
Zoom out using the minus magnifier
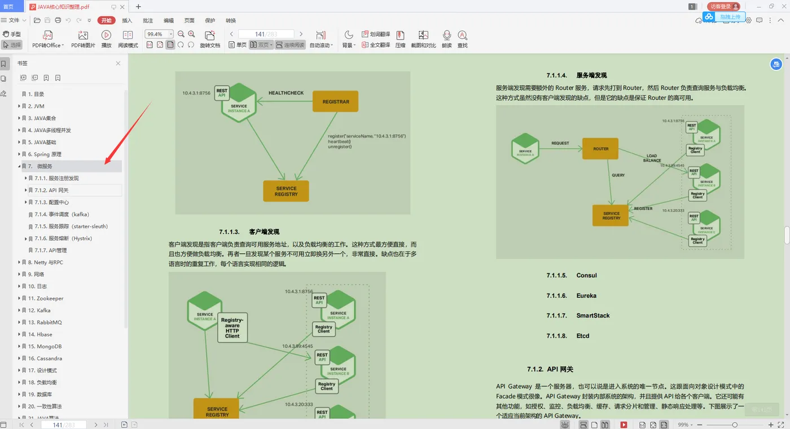click(181, 34)
